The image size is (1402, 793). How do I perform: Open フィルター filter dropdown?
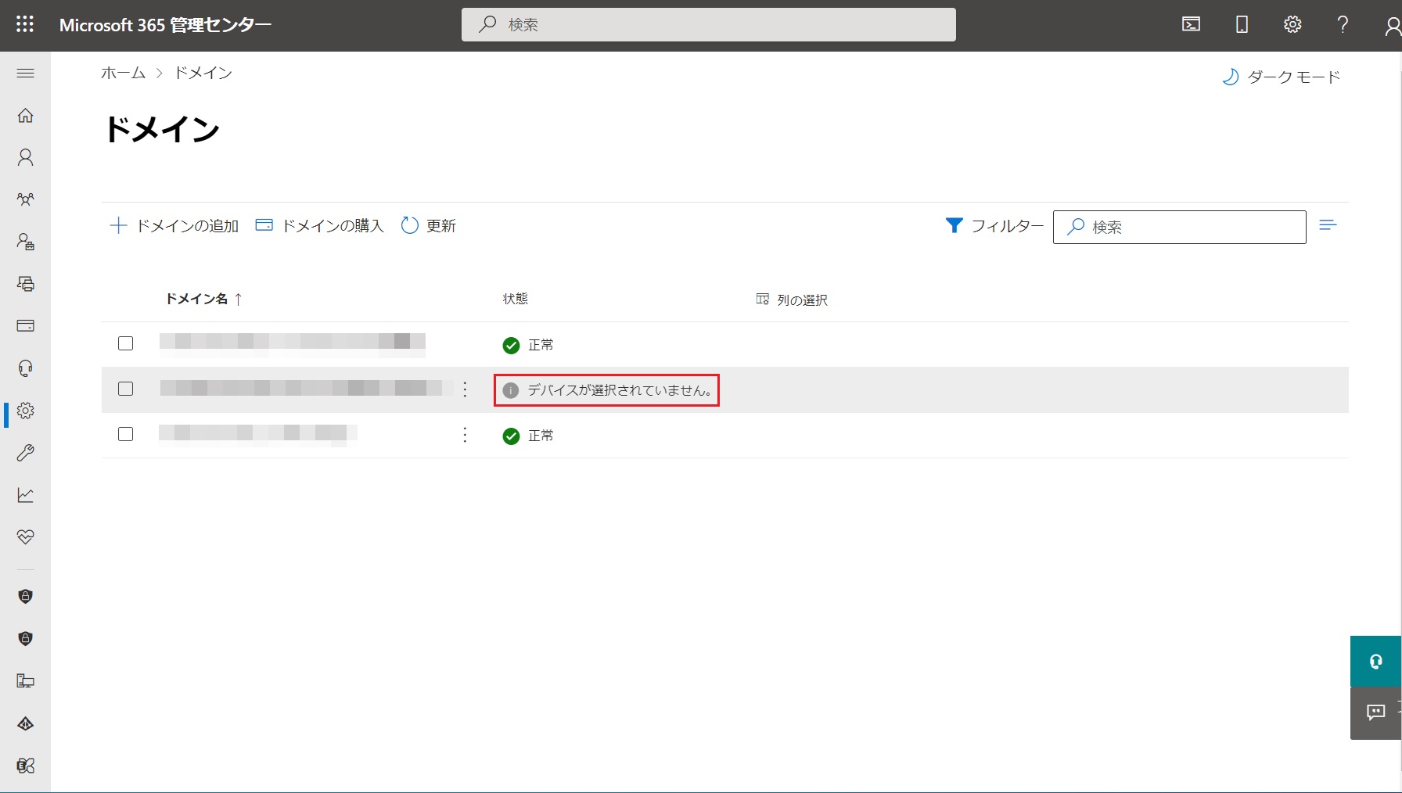994,226
